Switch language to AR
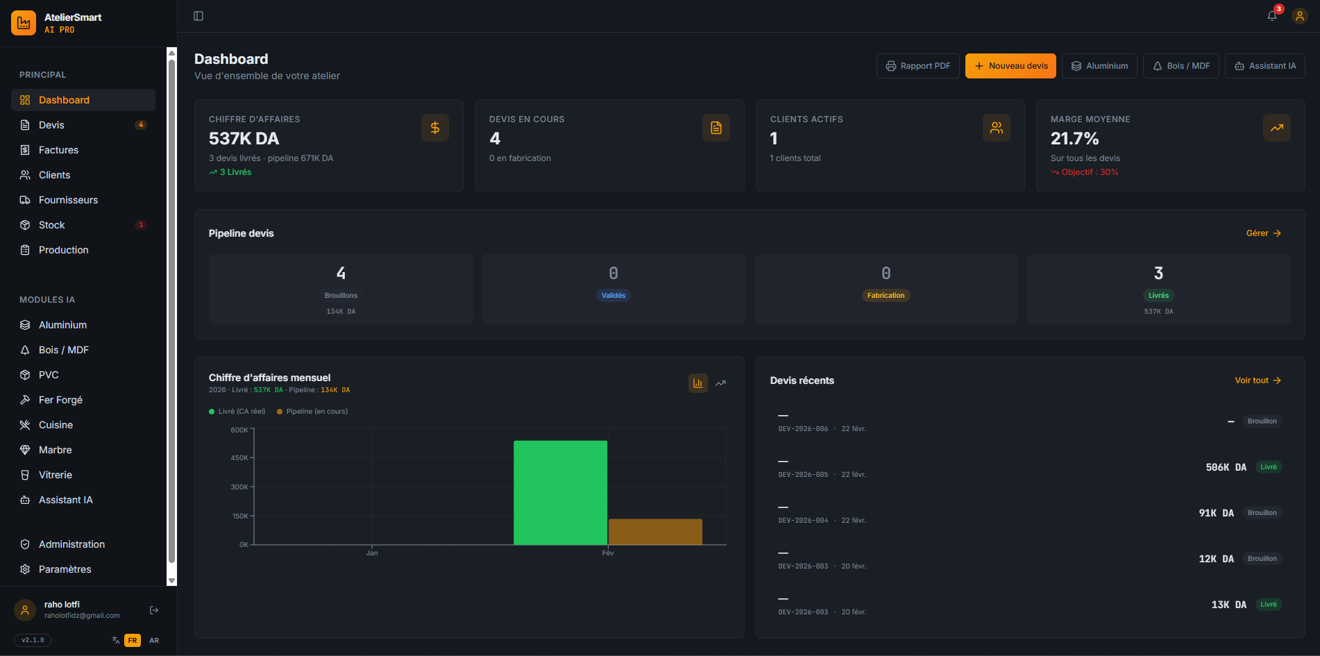 click(154, 640)
